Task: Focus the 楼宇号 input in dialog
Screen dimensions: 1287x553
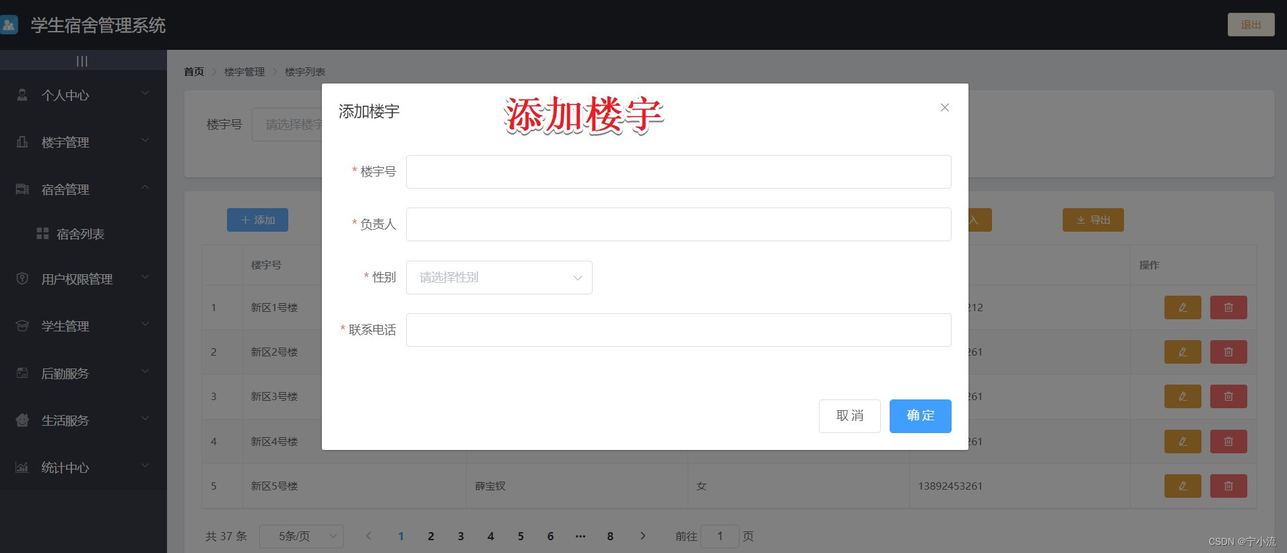Action: pyautogui.click(x=678, y=172)
